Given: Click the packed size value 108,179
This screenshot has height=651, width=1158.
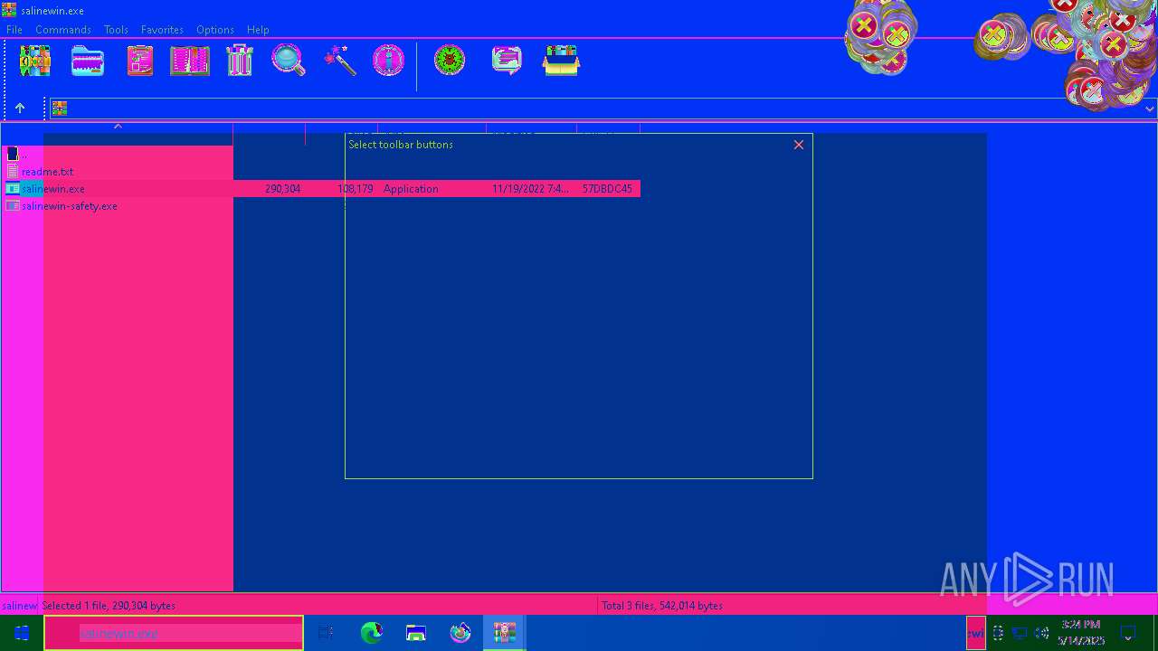Looking at the screenshot, I should click(x=355, y=189).
